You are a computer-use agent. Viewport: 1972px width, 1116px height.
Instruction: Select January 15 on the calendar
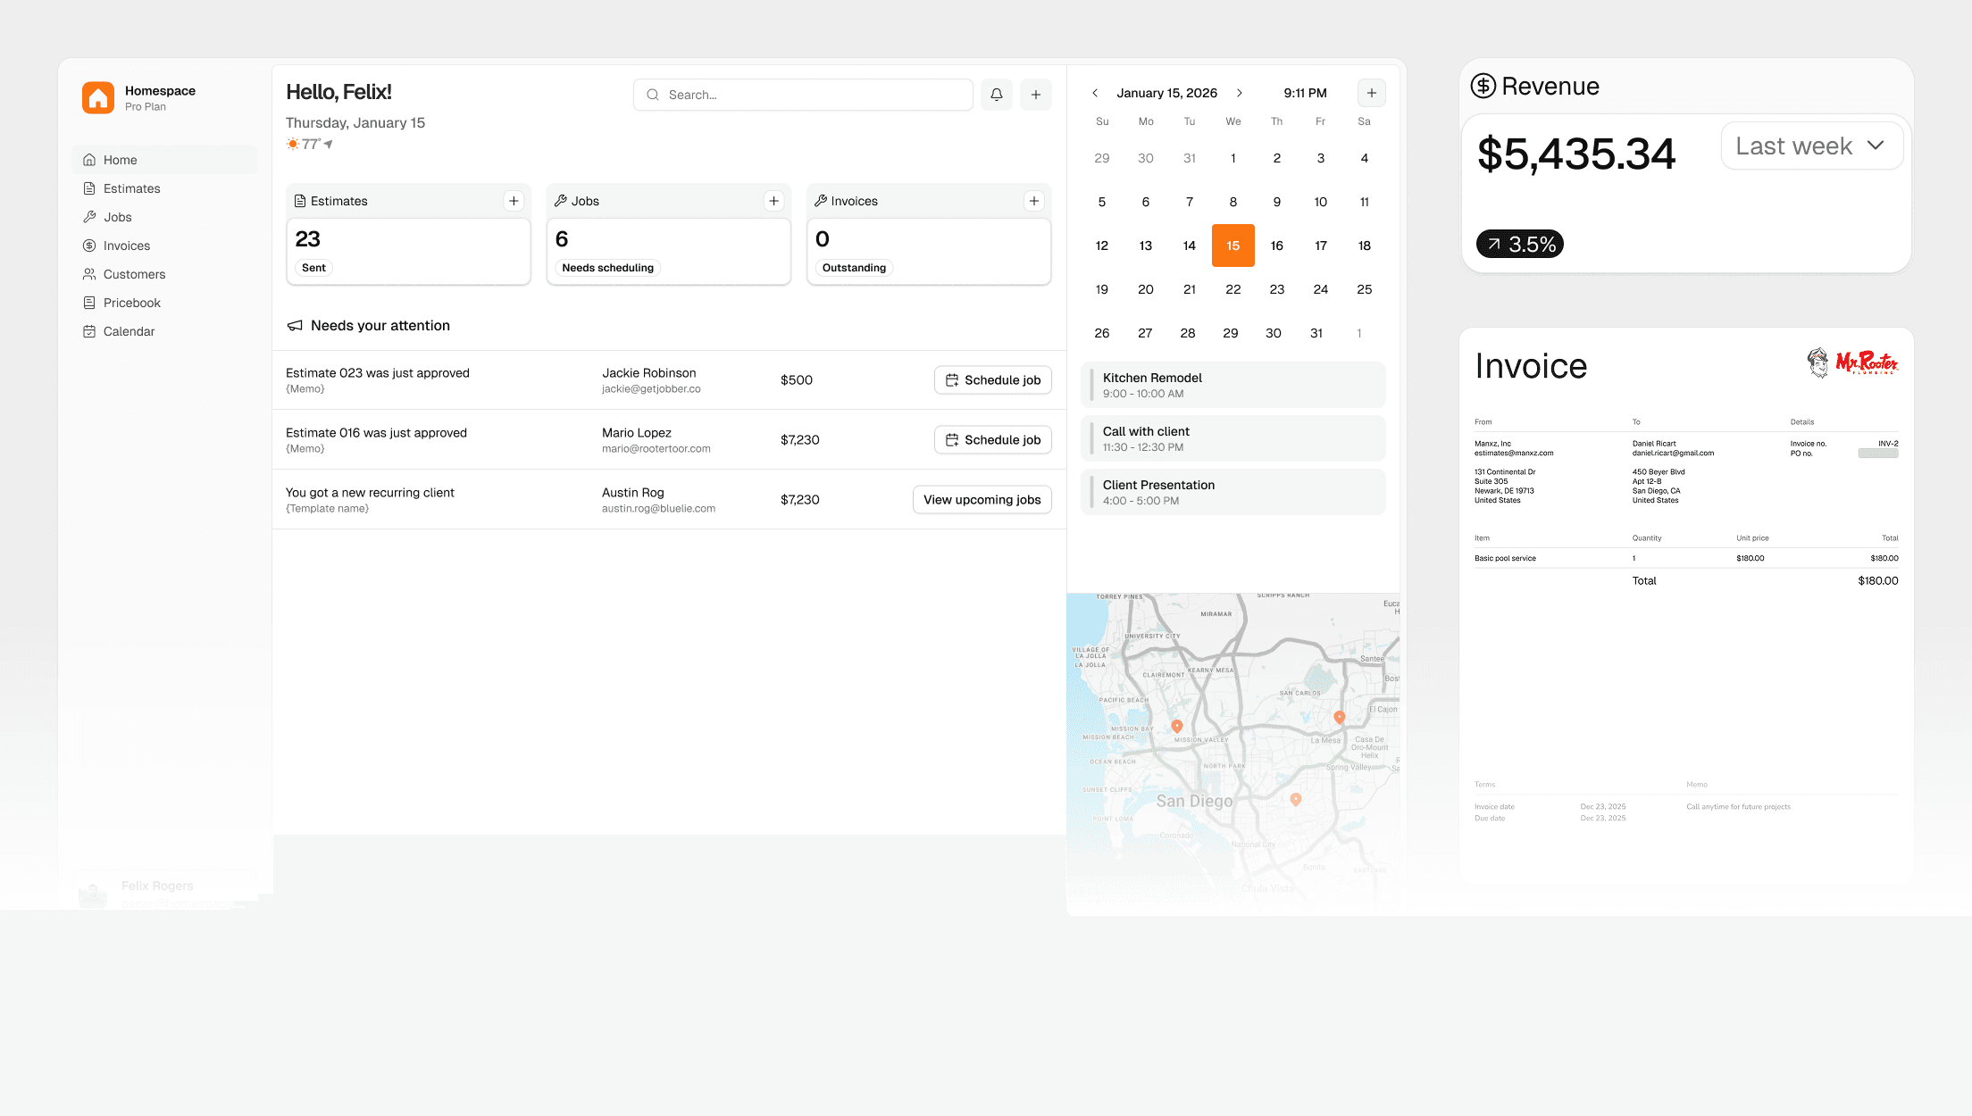coord(1232,245)
